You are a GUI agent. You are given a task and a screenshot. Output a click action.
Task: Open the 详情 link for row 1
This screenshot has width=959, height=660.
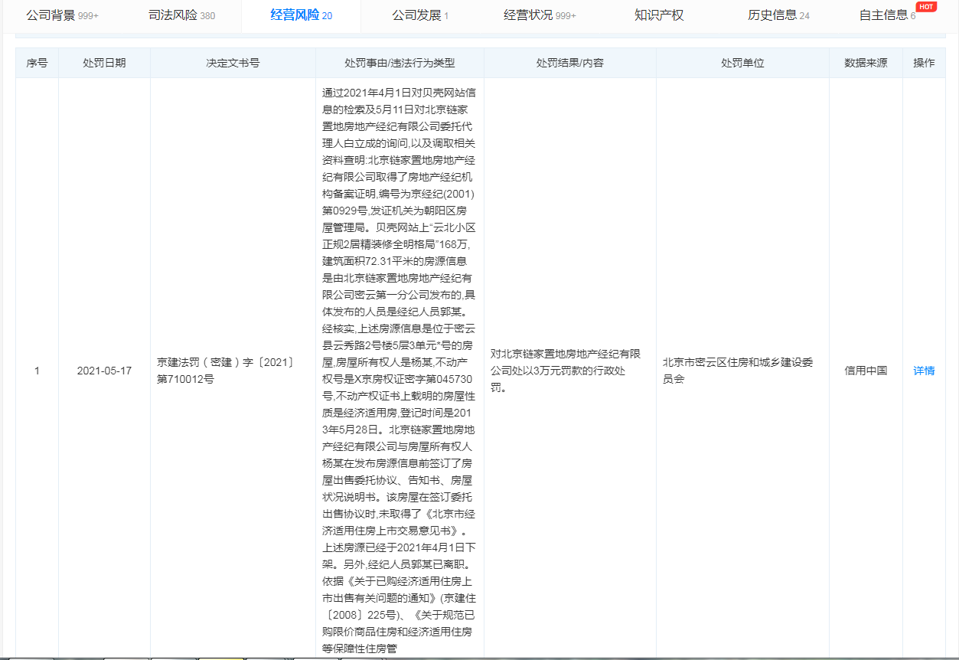click(924, 371)
